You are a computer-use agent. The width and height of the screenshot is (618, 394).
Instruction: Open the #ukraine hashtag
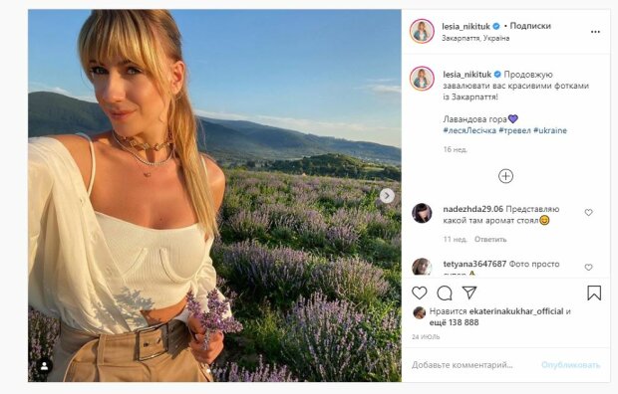coord(550,130)
